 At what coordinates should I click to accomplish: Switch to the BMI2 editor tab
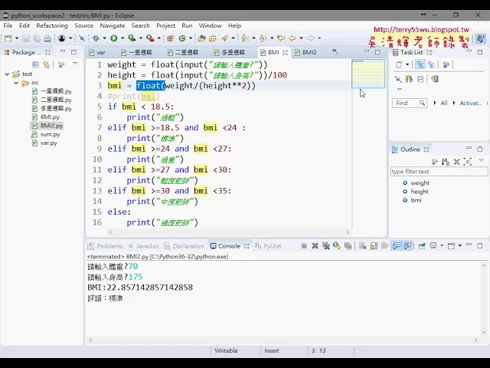click(x=306, y=52)
